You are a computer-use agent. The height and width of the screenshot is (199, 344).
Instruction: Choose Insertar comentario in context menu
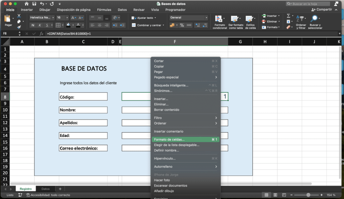tap(185, 131)
